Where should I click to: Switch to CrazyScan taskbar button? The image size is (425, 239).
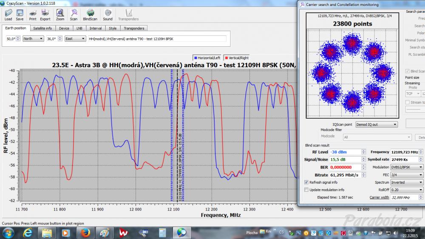181,233
